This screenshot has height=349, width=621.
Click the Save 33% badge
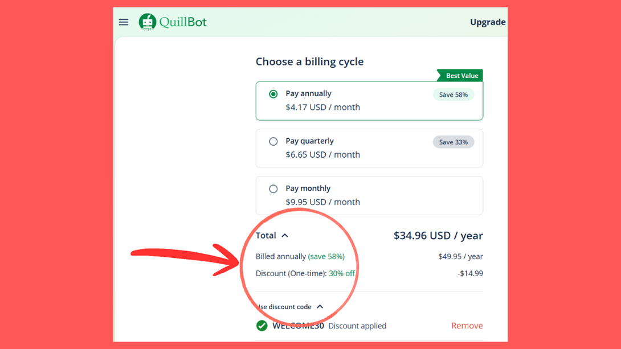coord(454,142)
